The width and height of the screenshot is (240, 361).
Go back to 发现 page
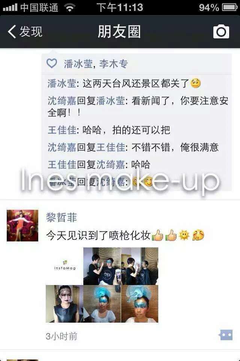(25, 32)
